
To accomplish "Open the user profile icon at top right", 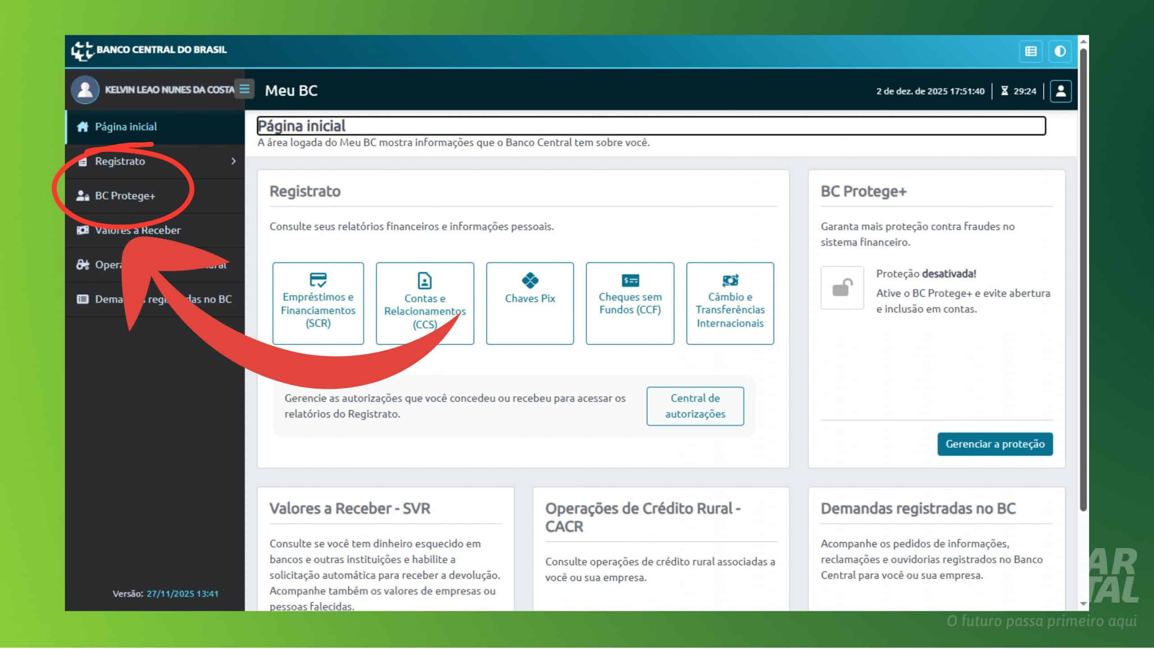I will (1060, 91).
